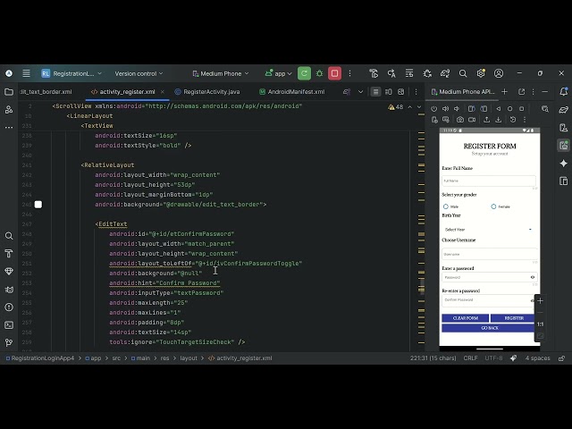Switch to RegisterActivity.java tab
572x429 pixels.
[207, 91]
